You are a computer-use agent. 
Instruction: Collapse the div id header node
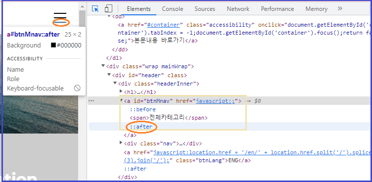[109, 75]
